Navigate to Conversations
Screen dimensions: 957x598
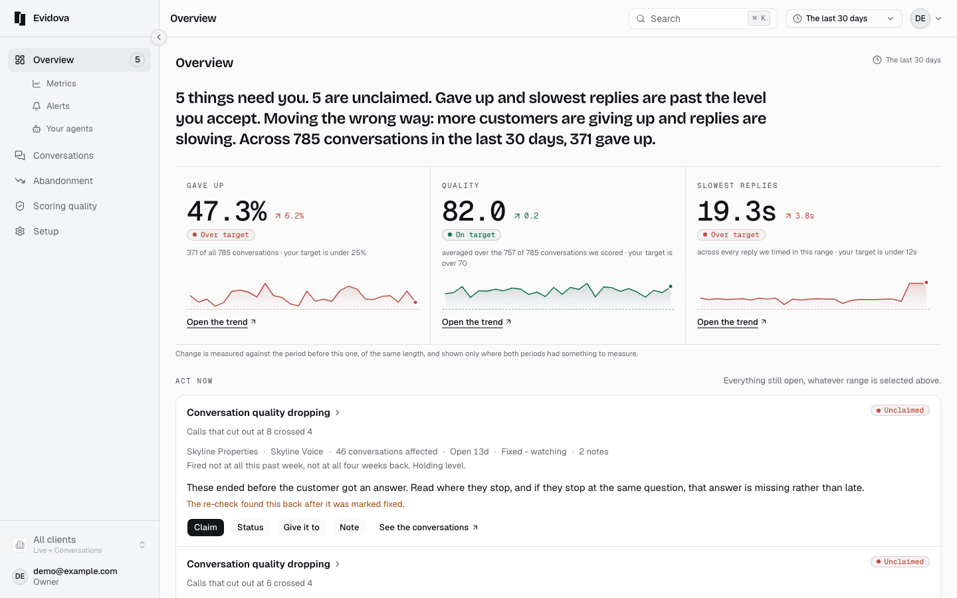[x=79, y=155]
